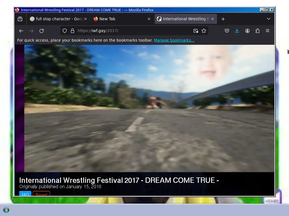
Task: View site security padlock info
Action: [x=73, y=31]
